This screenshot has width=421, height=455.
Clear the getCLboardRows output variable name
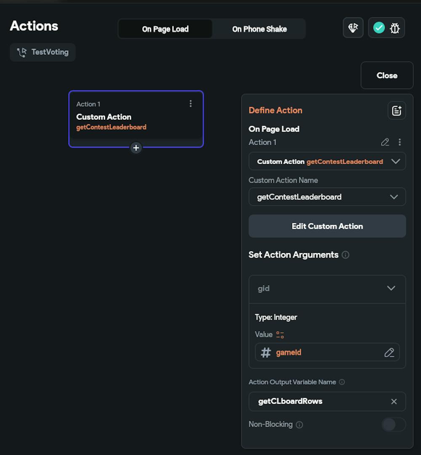(394, 401)
